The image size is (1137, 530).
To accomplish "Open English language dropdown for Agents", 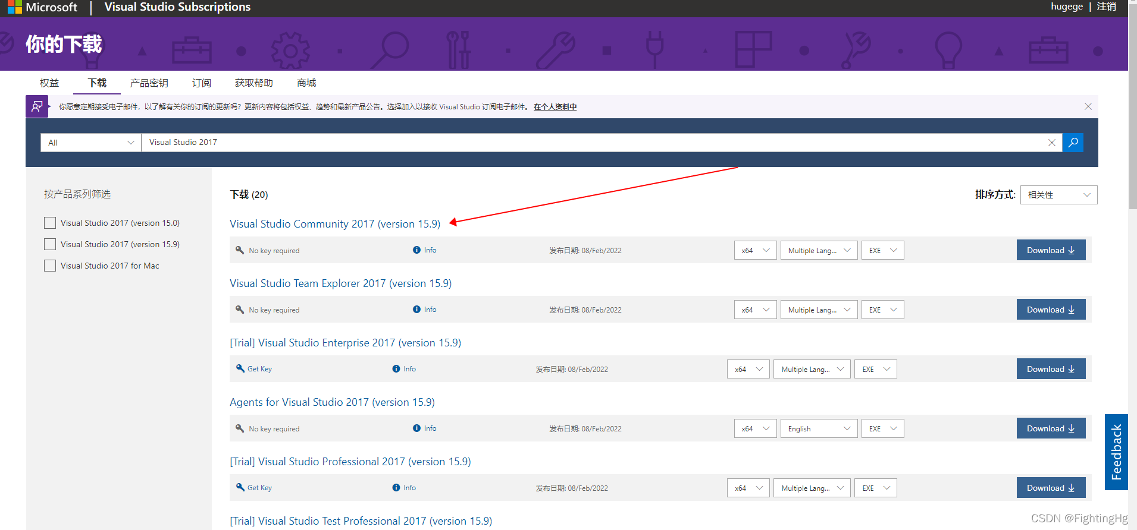I will pyautogui.click(x=819, y=428).
